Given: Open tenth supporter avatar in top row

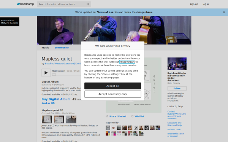Looking at the screenshot, I should pos(158,128).
